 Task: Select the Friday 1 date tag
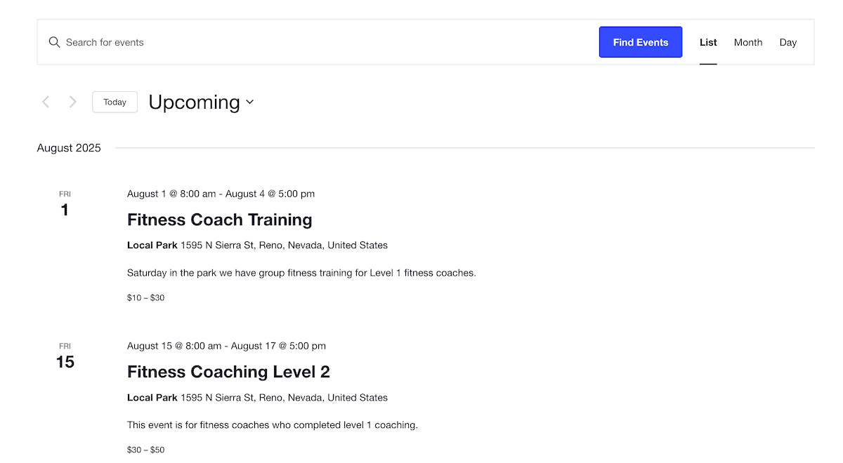(x=65, y=204)
